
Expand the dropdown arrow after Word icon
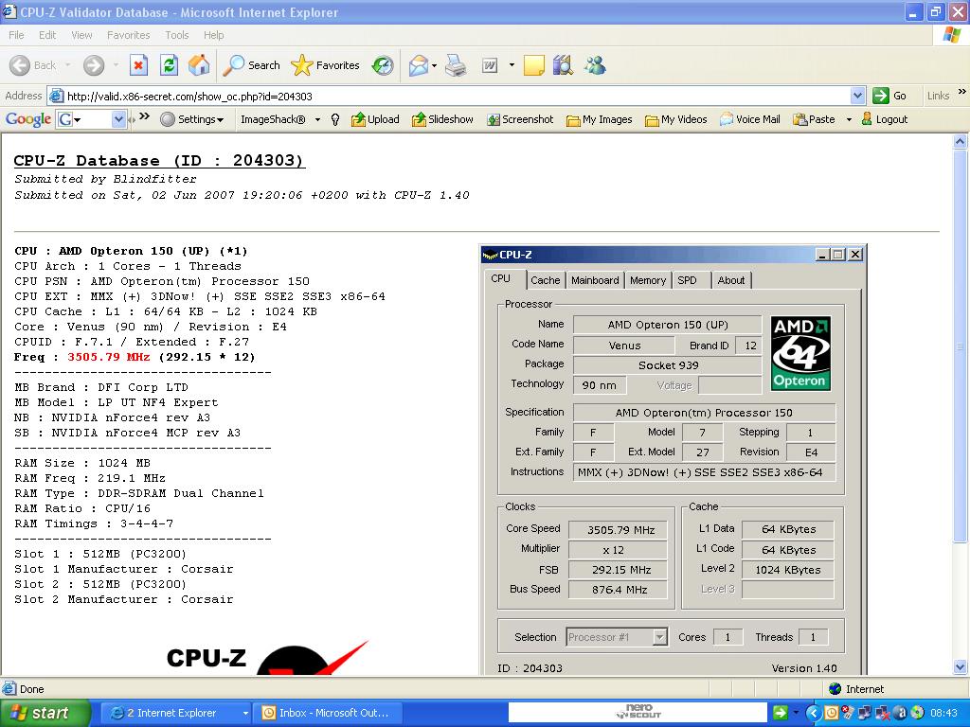pyautogui.click(x=512, y=65)
